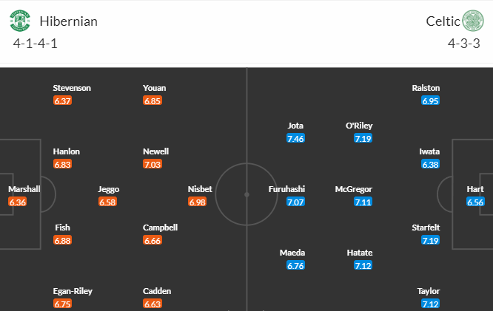Click player name Stevenson
Image resolution: width=493 pixels, height=311 pixels.
(x=72, y=88)
